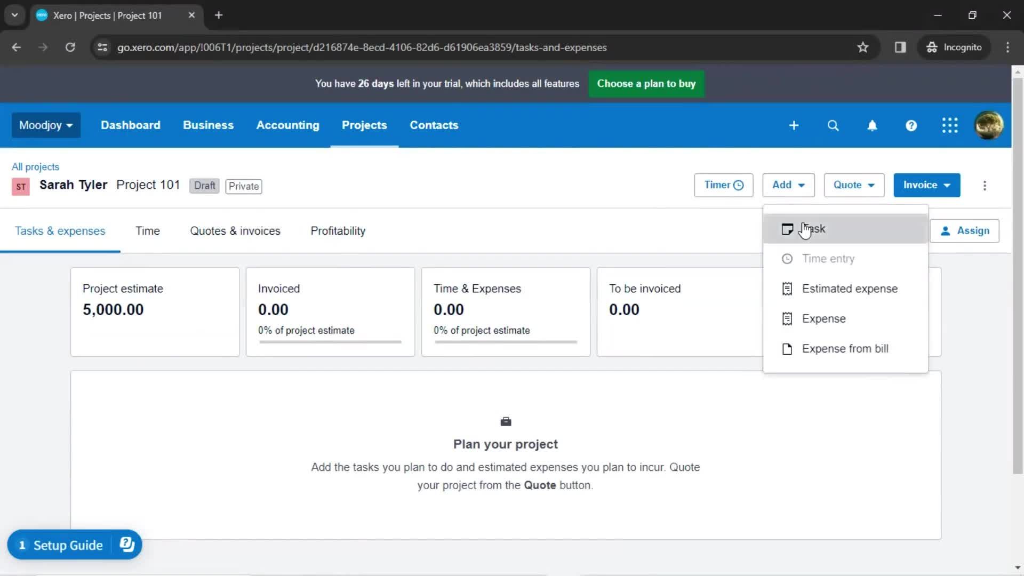Click the Expense receipt icon

click(x=787, y=318)
